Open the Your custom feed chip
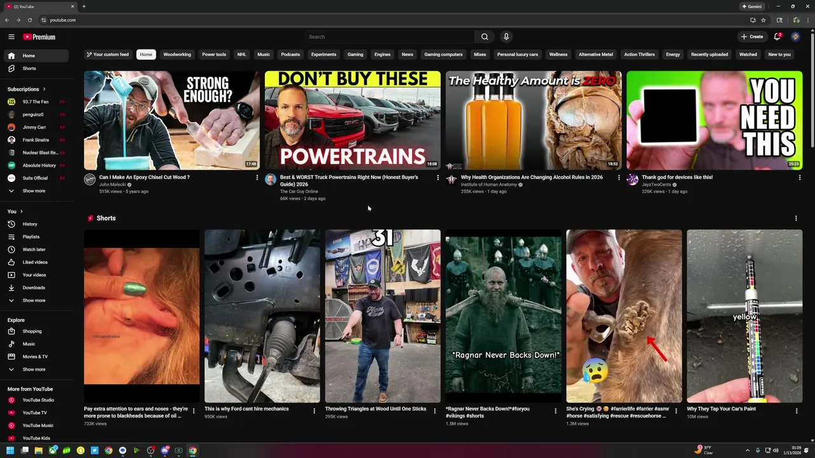Viewport: 815px width, 458px height. 108,55
